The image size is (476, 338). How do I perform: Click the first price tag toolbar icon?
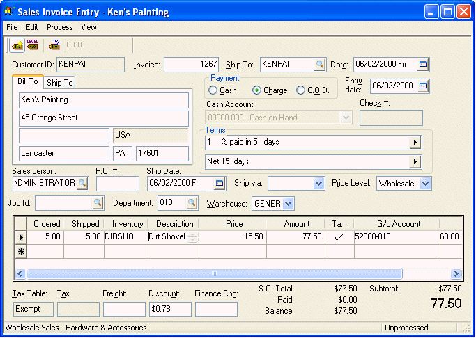pos(17,45)
